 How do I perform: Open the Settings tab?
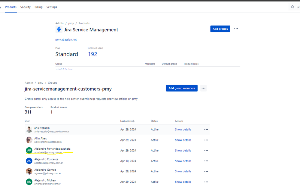click(52, 7)
